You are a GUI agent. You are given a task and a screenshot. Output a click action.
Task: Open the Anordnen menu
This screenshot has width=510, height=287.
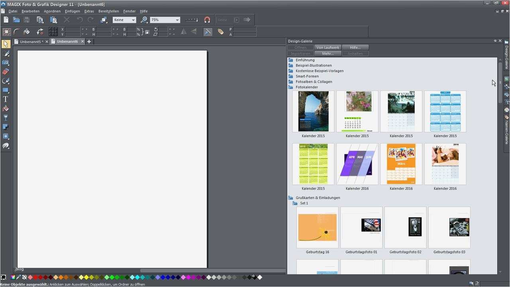(52, 11)
